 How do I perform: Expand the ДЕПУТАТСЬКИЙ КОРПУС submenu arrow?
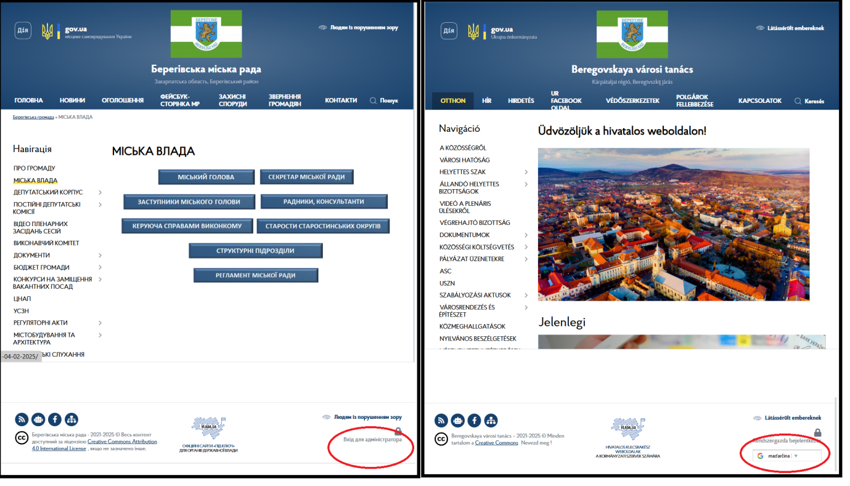pos(100,192)
